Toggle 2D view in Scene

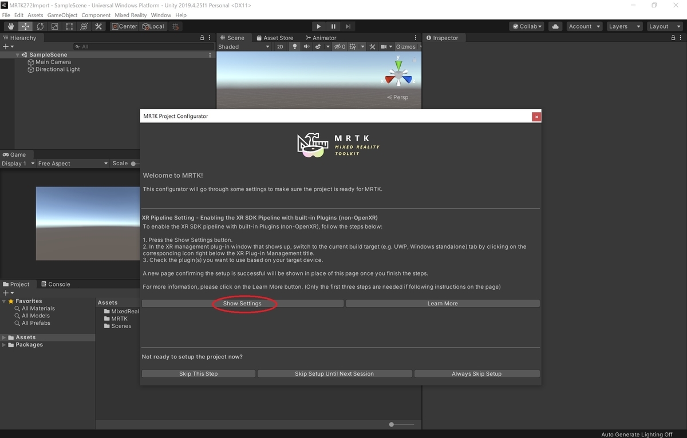tap(280, 47)
